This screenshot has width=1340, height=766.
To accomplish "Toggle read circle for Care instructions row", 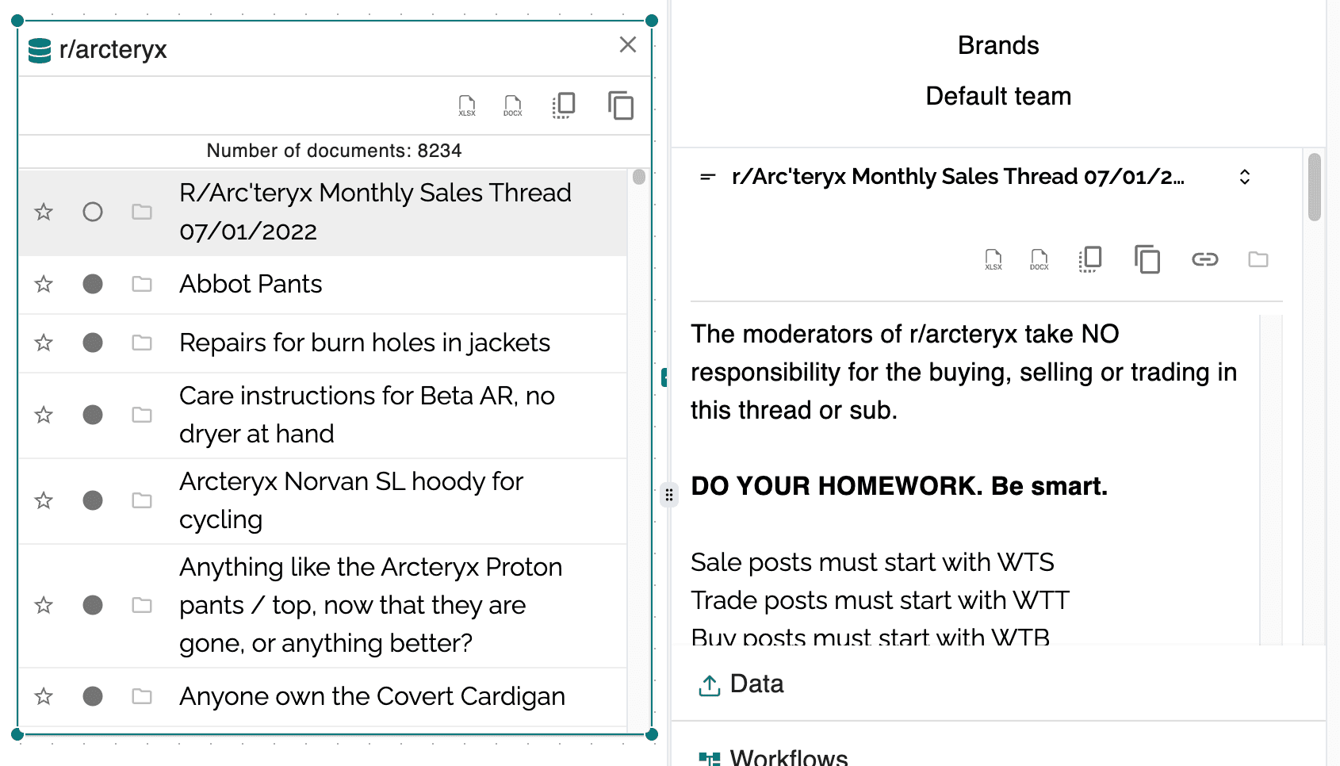I will (x=93, y=415).
